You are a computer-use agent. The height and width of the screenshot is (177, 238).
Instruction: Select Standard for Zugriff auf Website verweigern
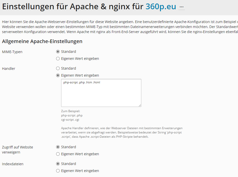[x=58, y=147]
